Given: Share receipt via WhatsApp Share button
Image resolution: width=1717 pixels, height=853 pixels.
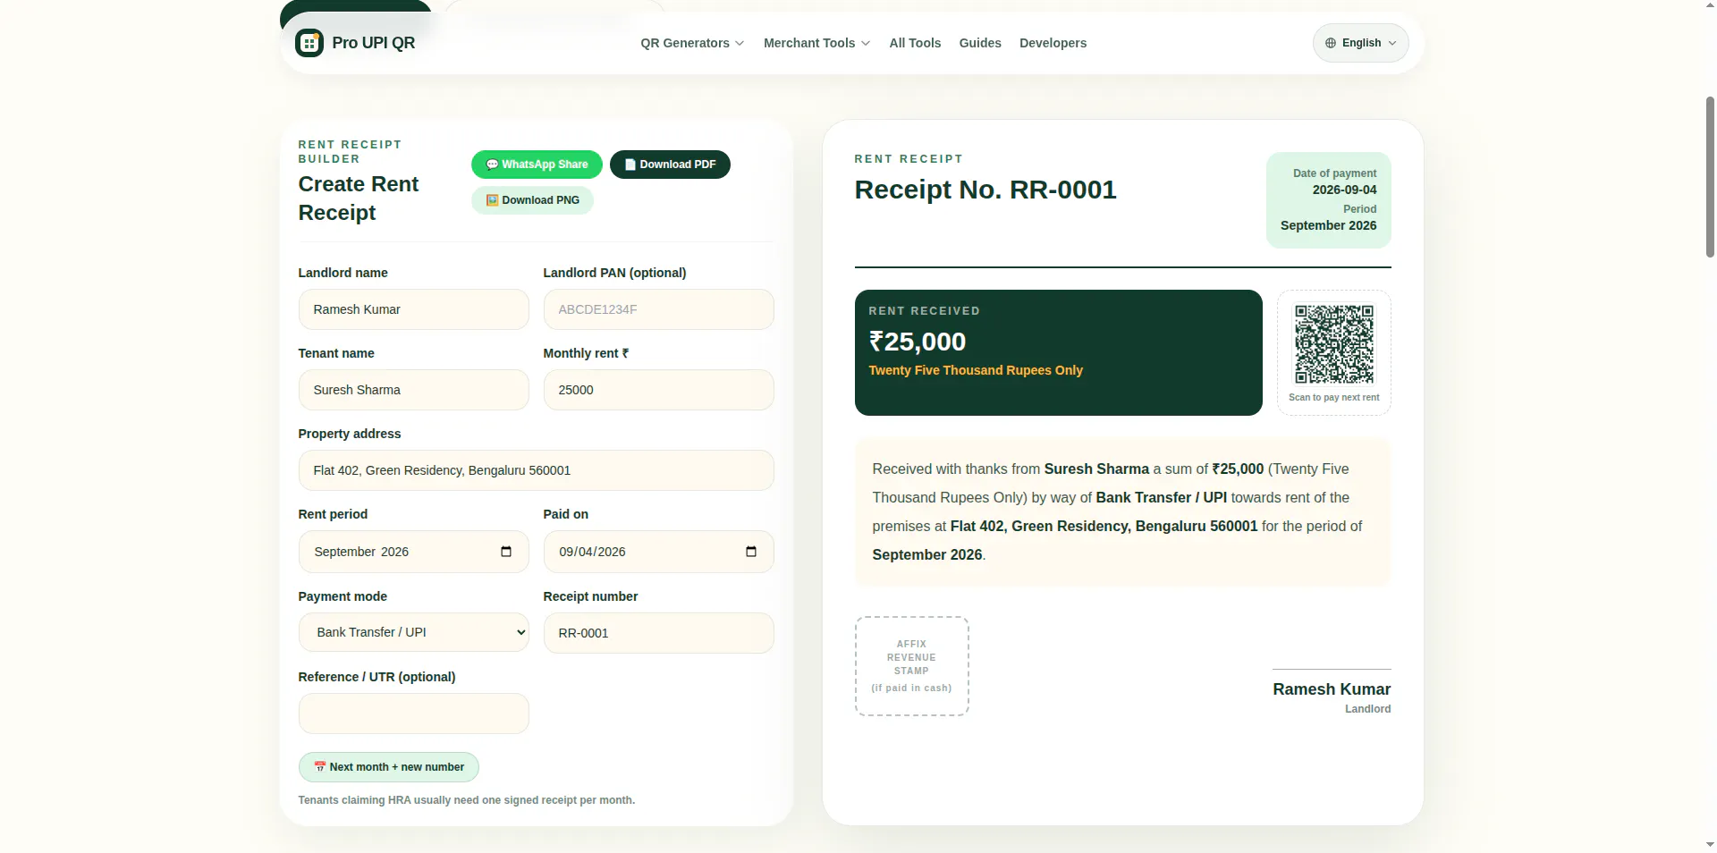Looking at the screenshot, I should (x=537, y=165).
